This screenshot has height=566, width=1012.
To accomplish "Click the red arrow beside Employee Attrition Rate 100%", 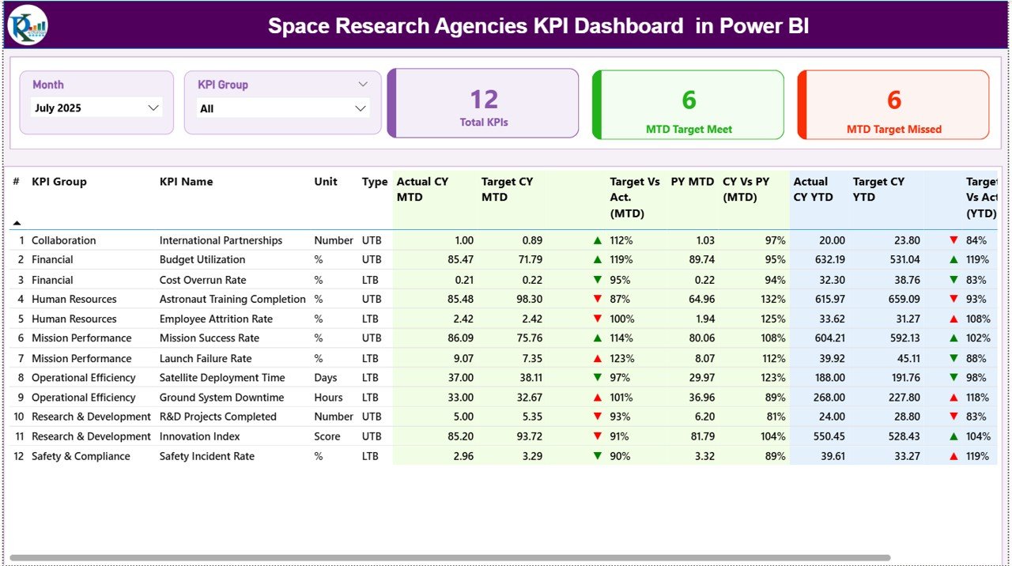I will (599, 319).
